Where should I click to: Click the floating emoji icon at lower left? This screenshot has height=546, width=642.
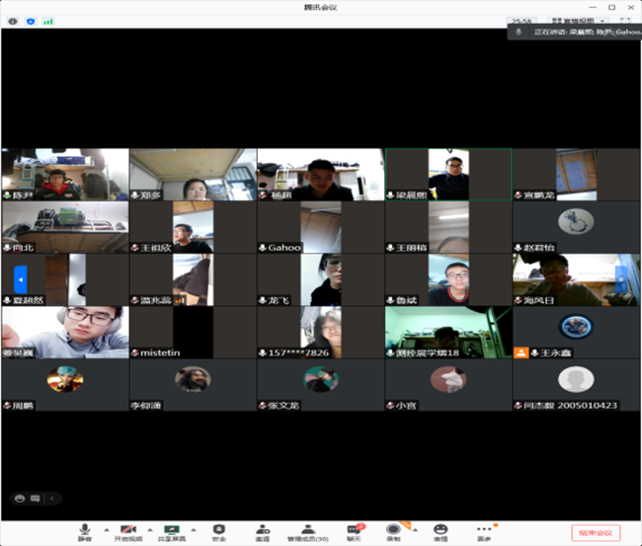[x=20, y=499]
